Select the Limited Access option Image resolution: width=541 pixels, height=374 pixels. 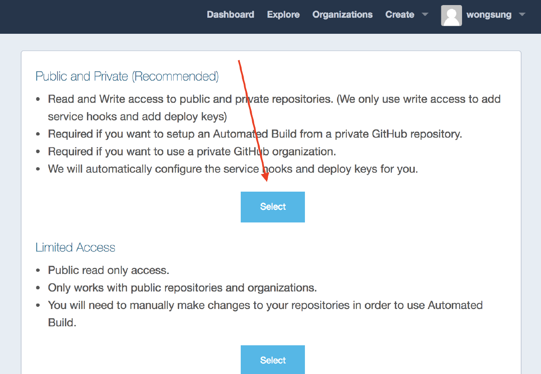coord(273,360)
